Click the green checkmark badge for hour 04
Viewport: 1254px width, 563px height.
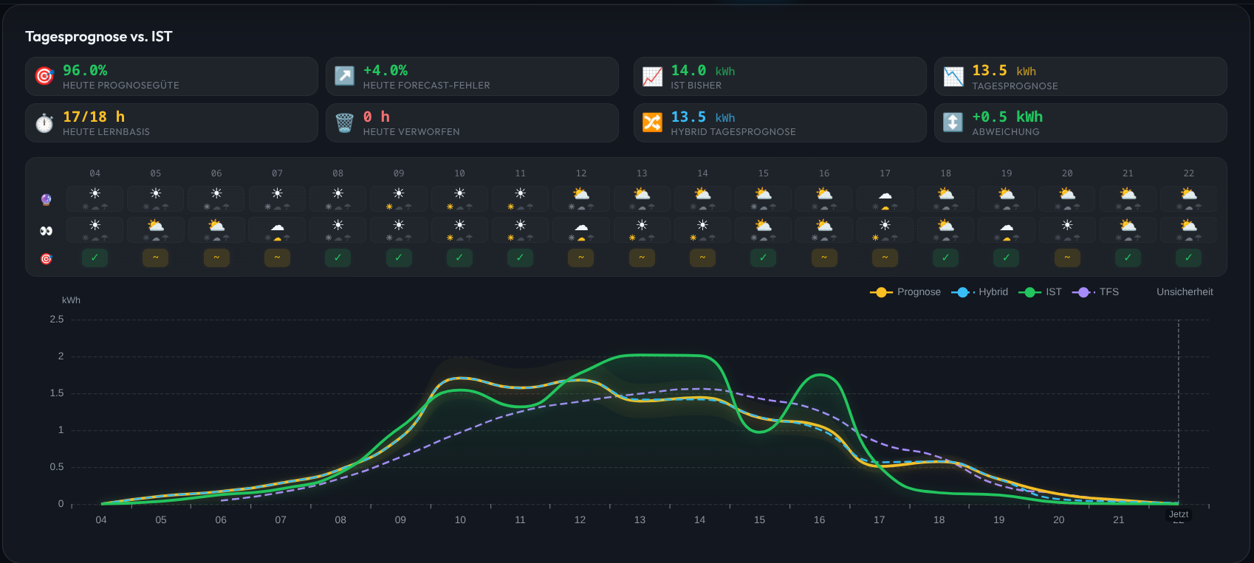coord(95,258)
